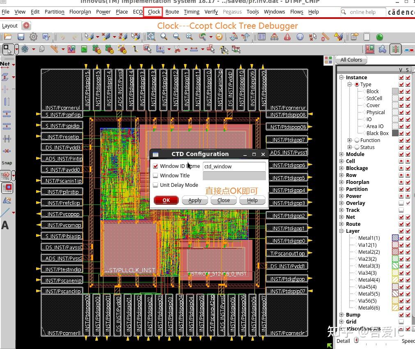Select the text label 'A' tool

[5, 225]
